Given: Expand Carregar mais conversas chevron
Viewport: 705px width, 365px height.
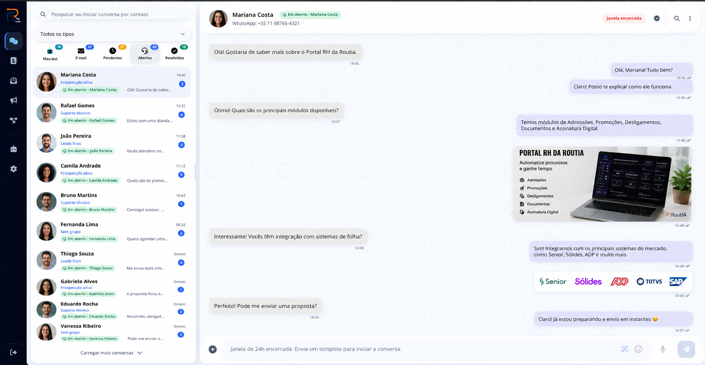Looking at the screenshot, I should click(x=140, y=353).
